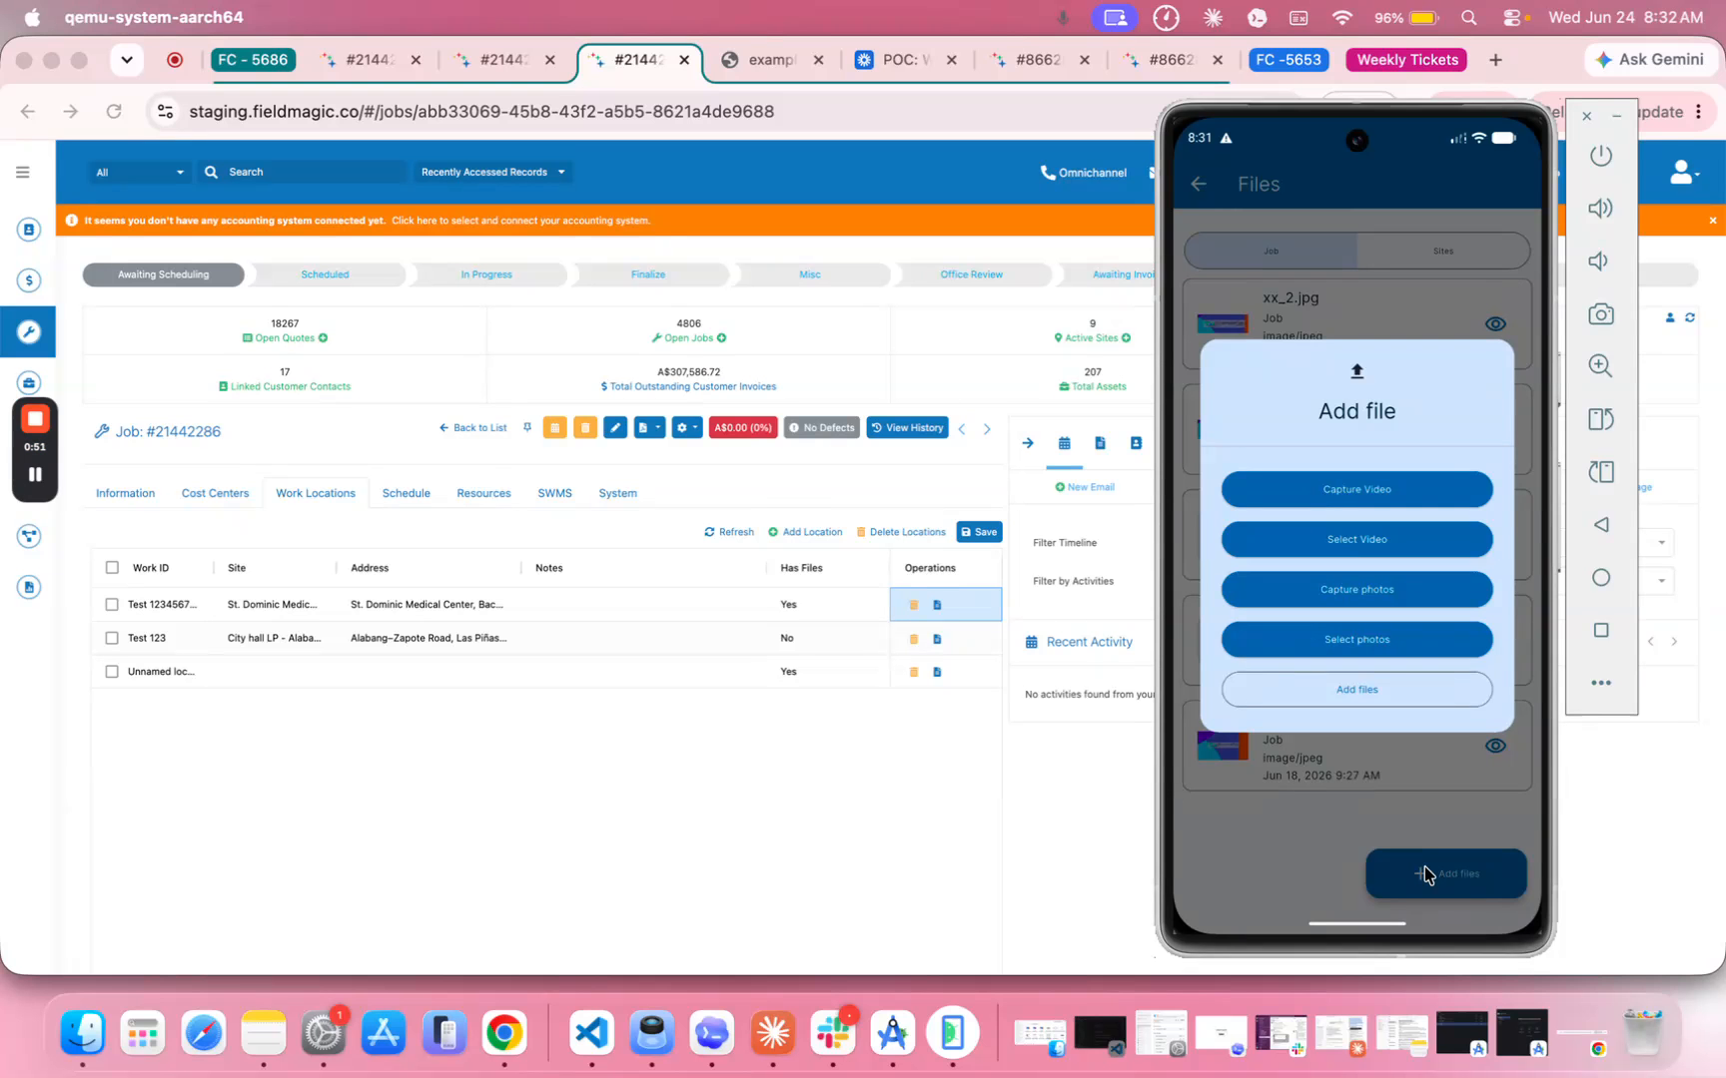Toggle the eye icon for xx_2.jpg
This screenshot has width=1726, height=1078.
pyautogui.click(x=1495, y=323)
